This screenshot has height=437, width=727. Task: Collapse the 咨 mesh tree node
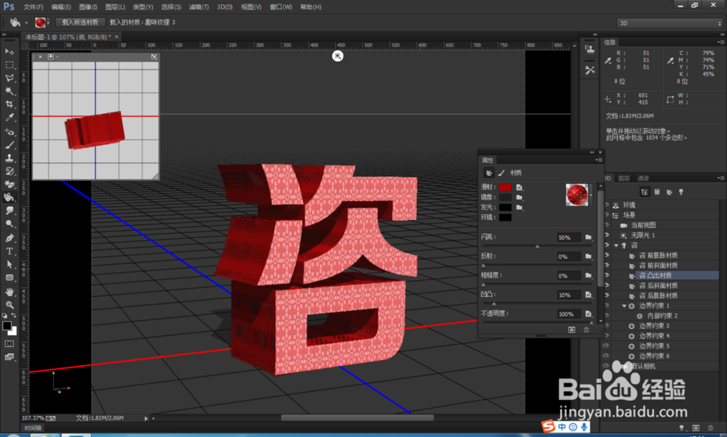(x=616, y=246)
